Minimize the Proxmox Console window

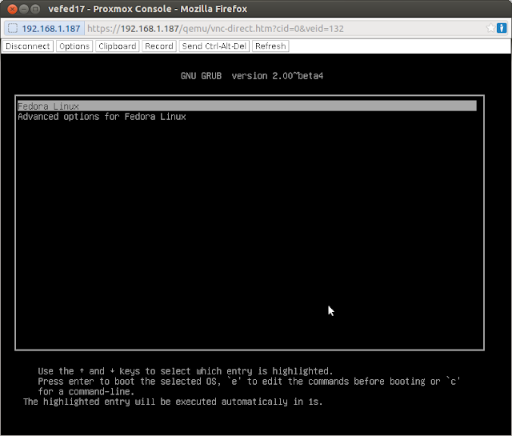tap(24, 9)
